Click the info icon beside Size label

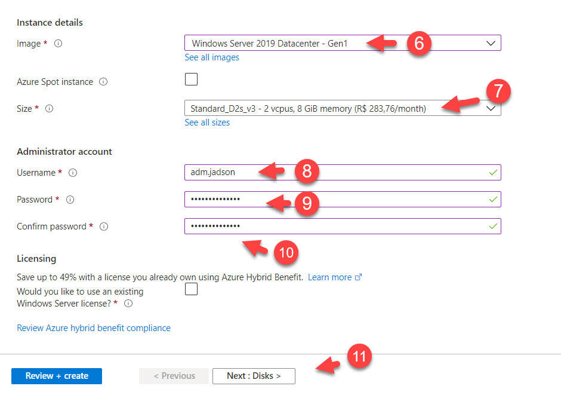click(x=50, y=109)
